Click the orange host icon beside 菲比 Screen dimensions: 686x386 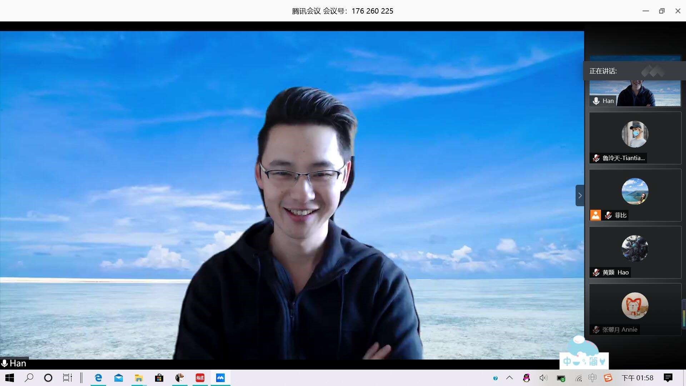pos(595,215)
